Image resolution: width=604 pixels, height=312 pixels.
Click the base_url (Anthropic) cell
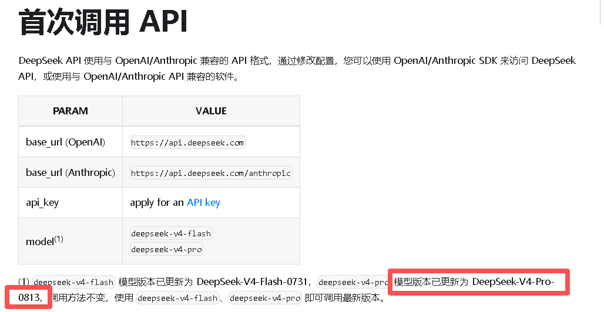pos(71,172)
